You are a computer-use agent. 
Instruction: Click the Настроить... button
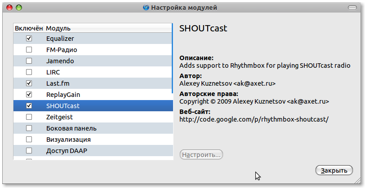(x=201, y=155)
